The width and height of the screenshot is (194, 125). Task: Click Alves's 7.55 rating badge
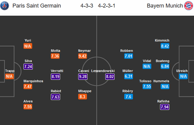(x=28, y=107)
